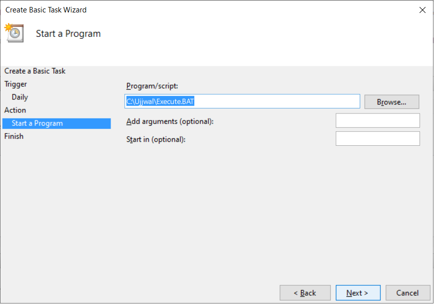The image size is (434, 306).
Task: Jump to the Finish step
Action: [x=14, y=136]
